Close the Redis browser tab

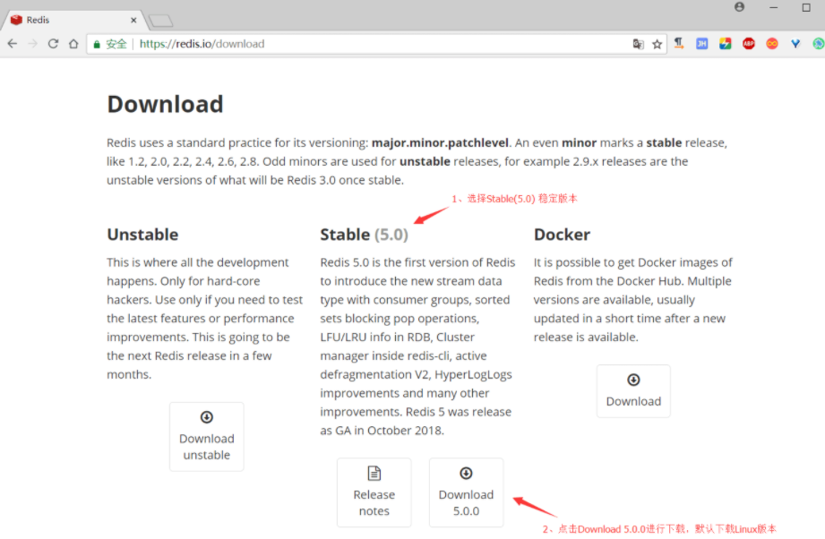point(133,20)
